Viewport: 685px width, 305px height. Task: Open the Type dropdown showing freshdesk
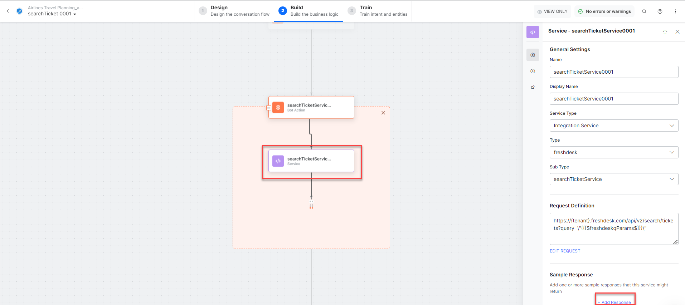tap(613, 152)
